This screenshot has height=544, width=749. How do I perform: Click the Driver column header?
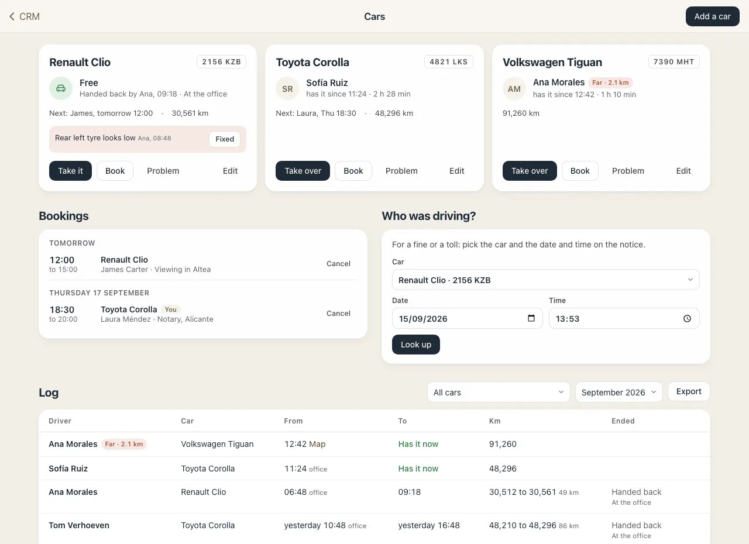tap(60, 421)
